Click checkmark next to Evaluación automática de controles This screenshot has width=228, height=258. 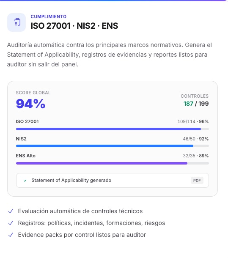click(11, 211)
